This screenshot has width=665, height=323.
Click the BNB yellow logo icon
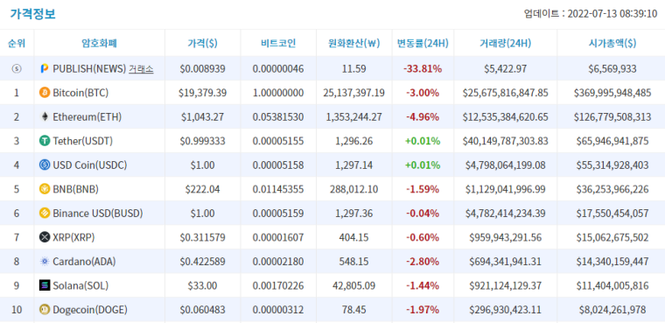click(x=45, y=189)
